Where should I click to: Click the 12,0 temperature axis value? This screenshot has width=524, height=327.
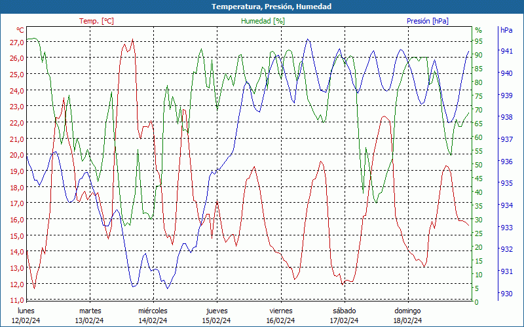[17, 284]
